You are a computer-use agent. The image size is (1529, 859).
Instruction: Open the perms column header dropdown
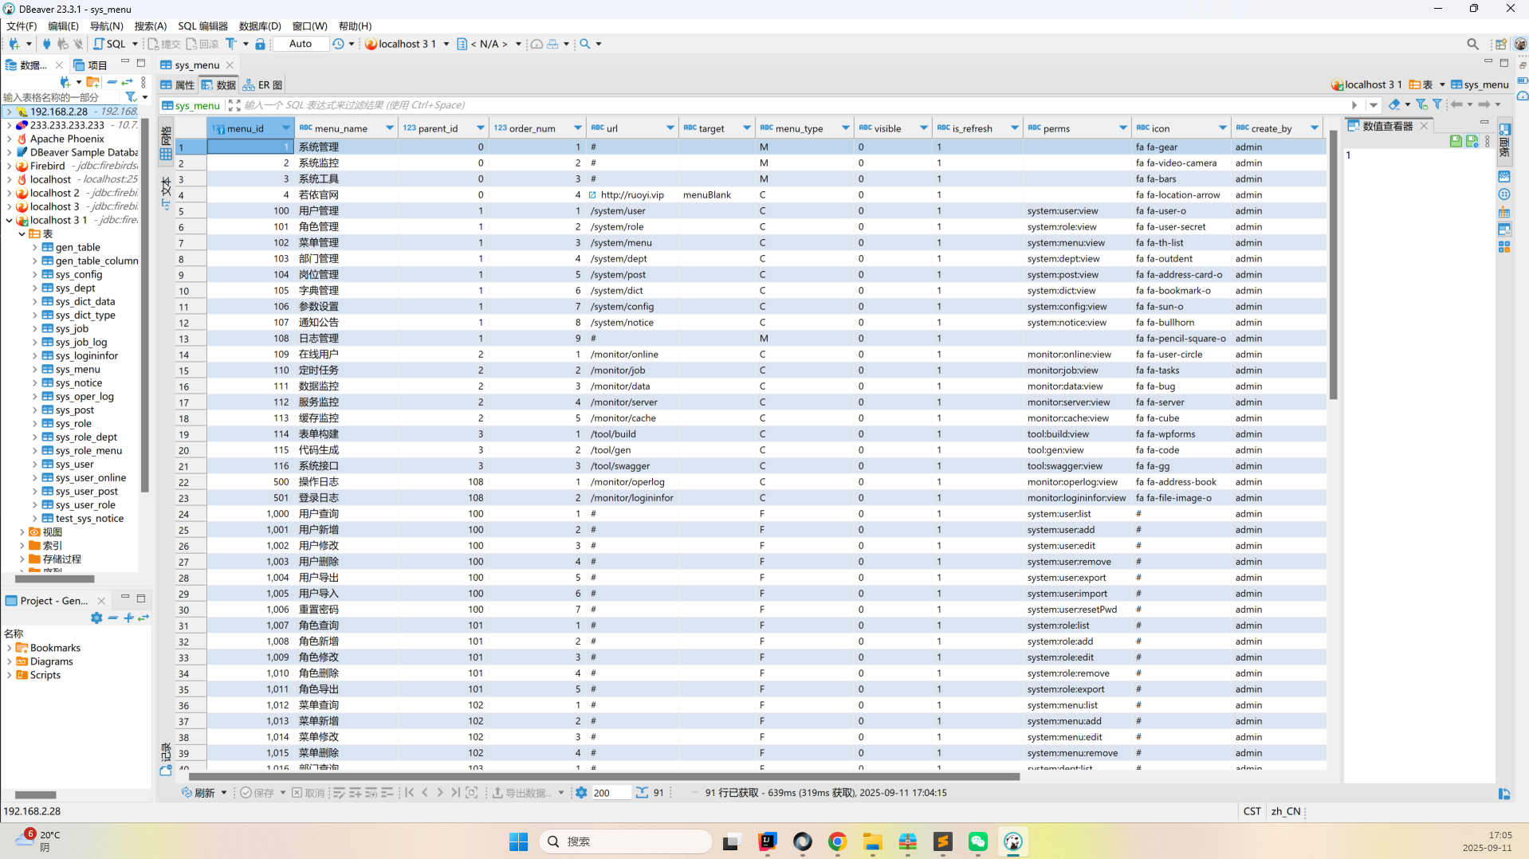coord(1122,128)
